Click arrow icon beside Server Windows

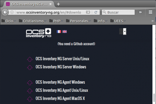click(30, 67)
